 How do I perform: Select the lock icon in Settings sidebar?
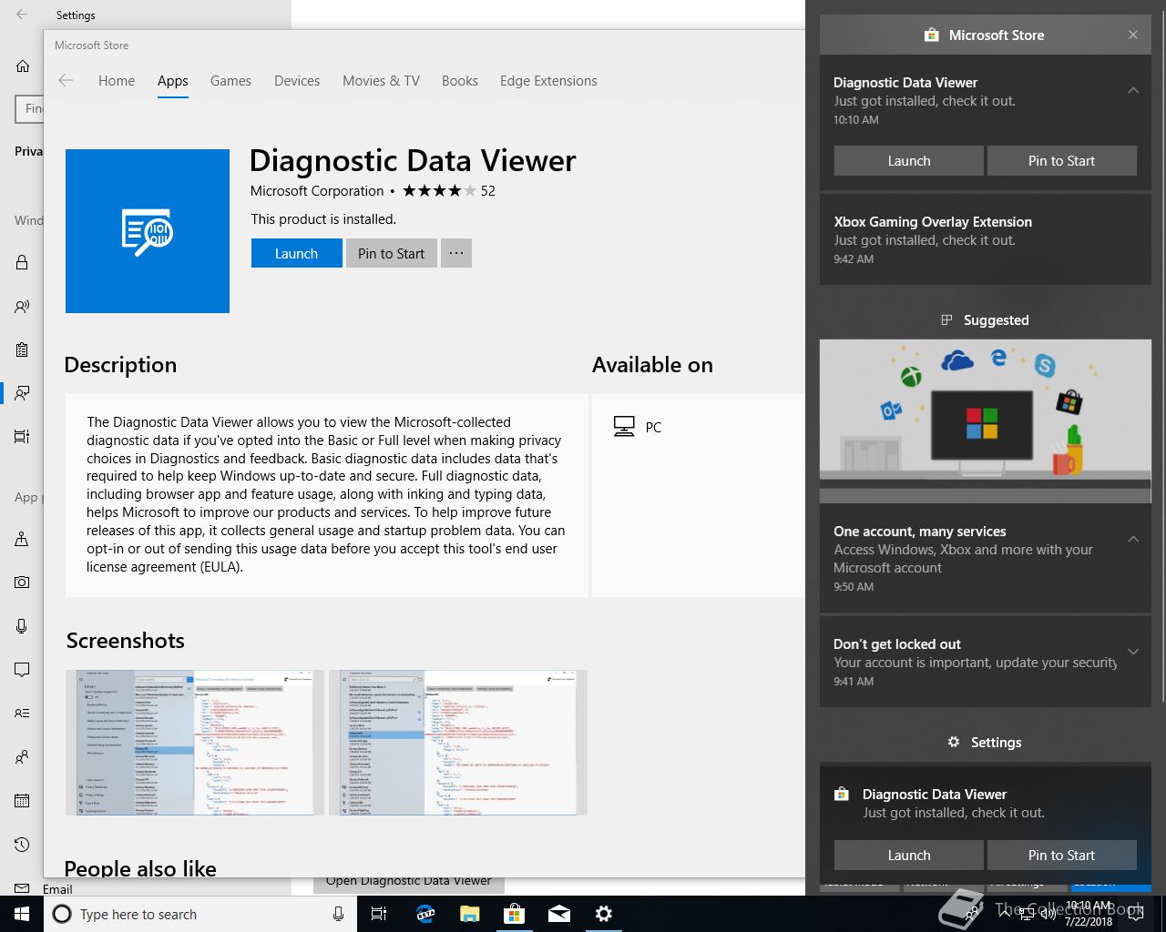coord(22,263)
